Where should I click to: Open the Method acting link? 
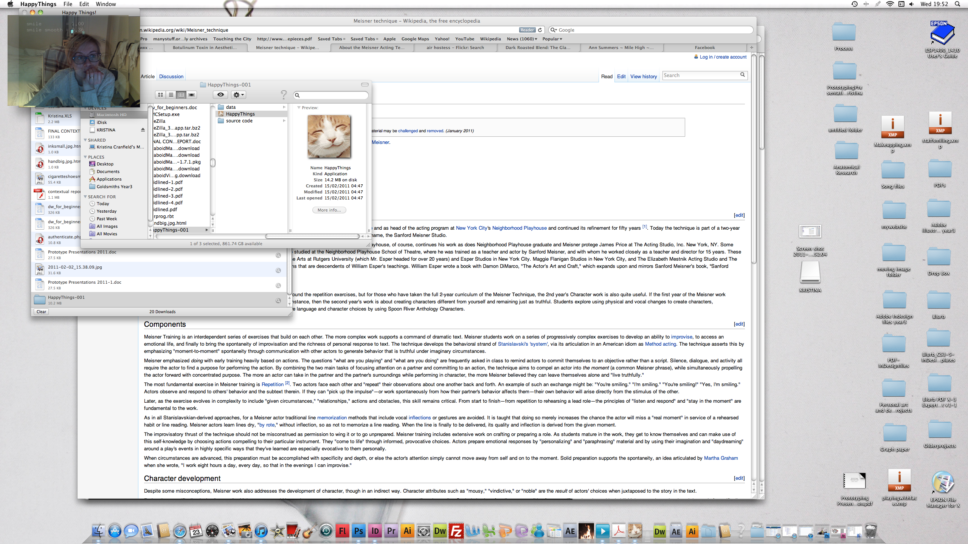pos(660,344)
